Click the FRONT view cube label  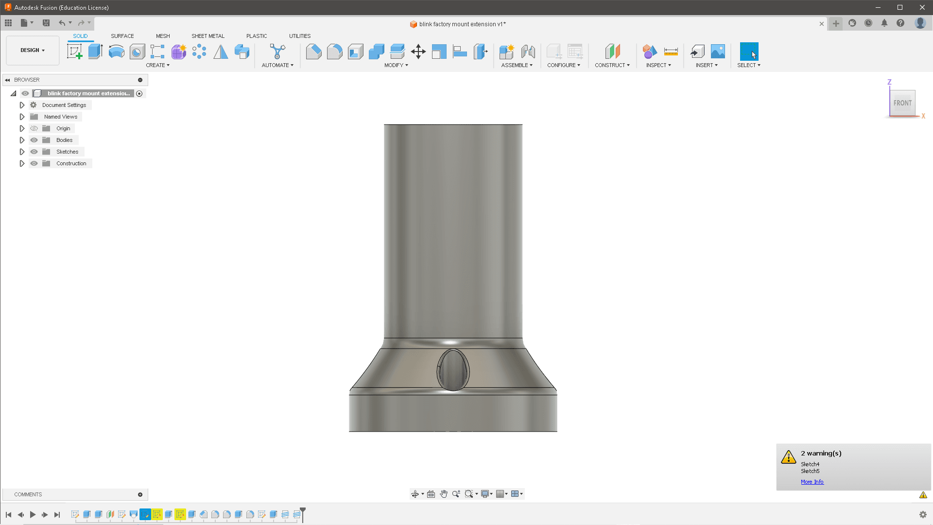pyautogui.click(x=902, y=103)
